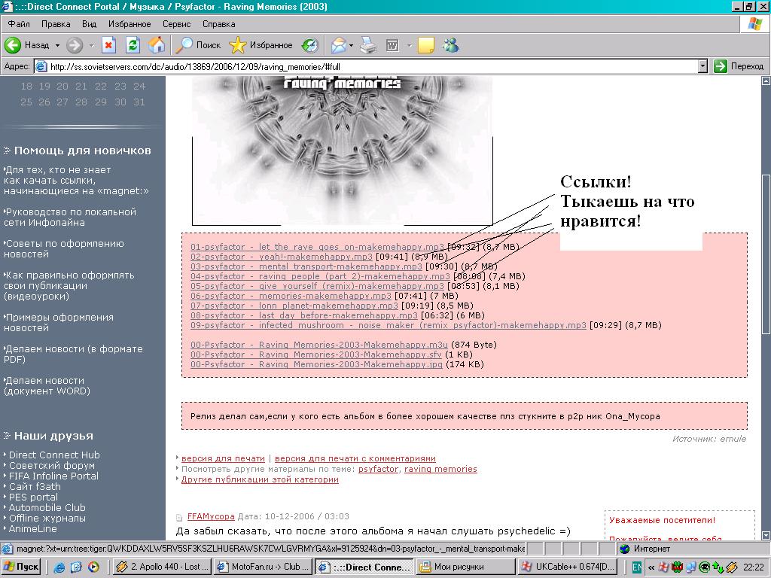
Task: Open Избранное favorites star button
Action: click(261, 45)
